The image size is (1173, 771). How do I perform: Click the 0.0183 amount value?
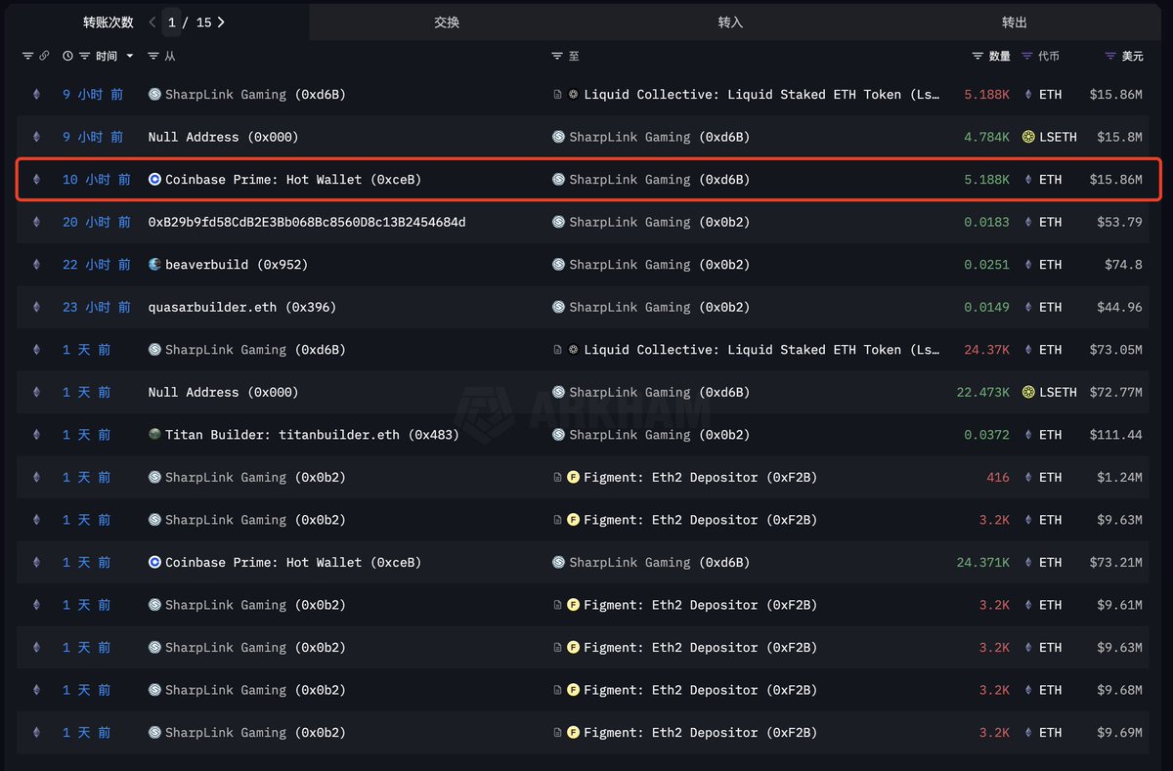click(x=986, y=222)
